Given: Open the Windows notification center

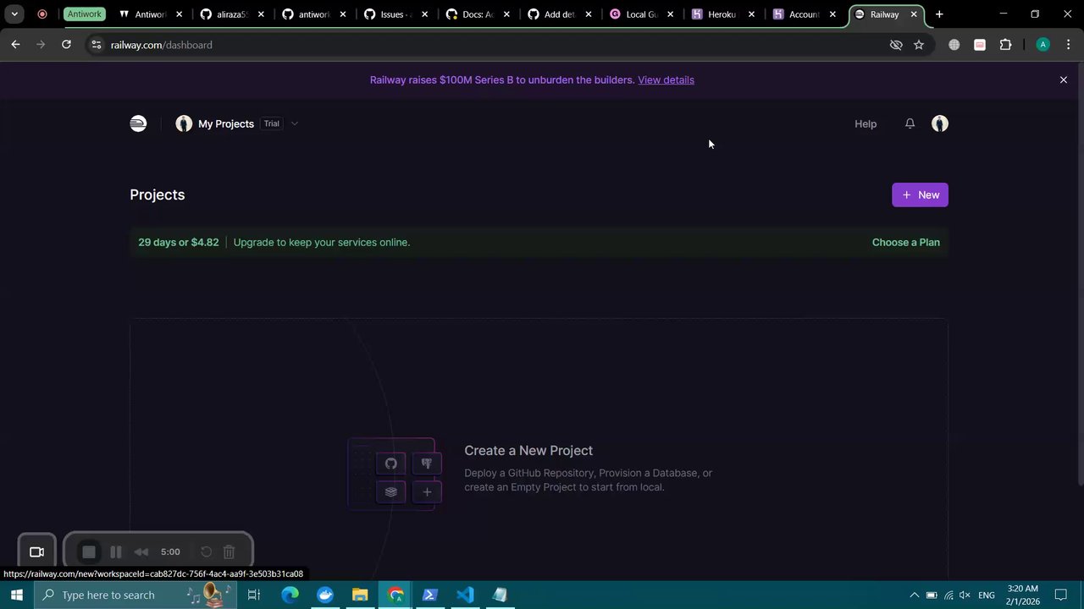Looking at the screenshot, I should click(x=1062, y=595).
